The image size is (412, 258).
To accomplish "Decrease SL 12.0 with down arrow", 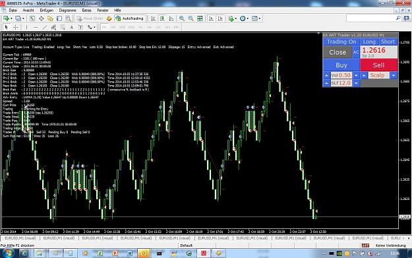I will click(356, 83).
